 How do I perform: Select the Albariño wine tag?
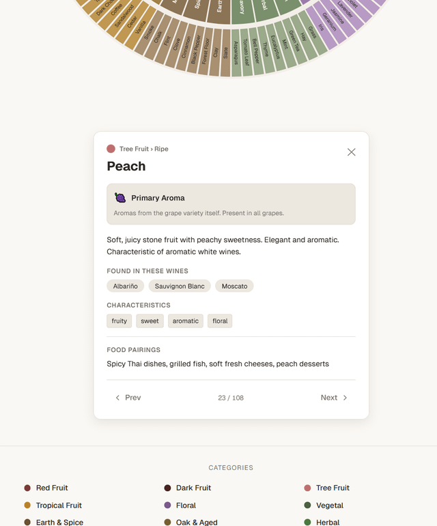click(126, 286)
